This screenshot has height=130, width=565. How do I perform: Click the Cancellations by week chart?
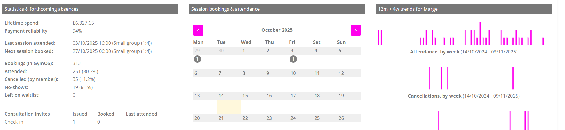[x=463, y=76]
